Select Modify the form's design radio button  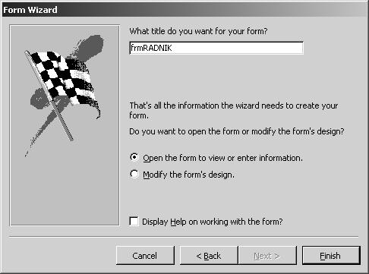pos(134,174)
